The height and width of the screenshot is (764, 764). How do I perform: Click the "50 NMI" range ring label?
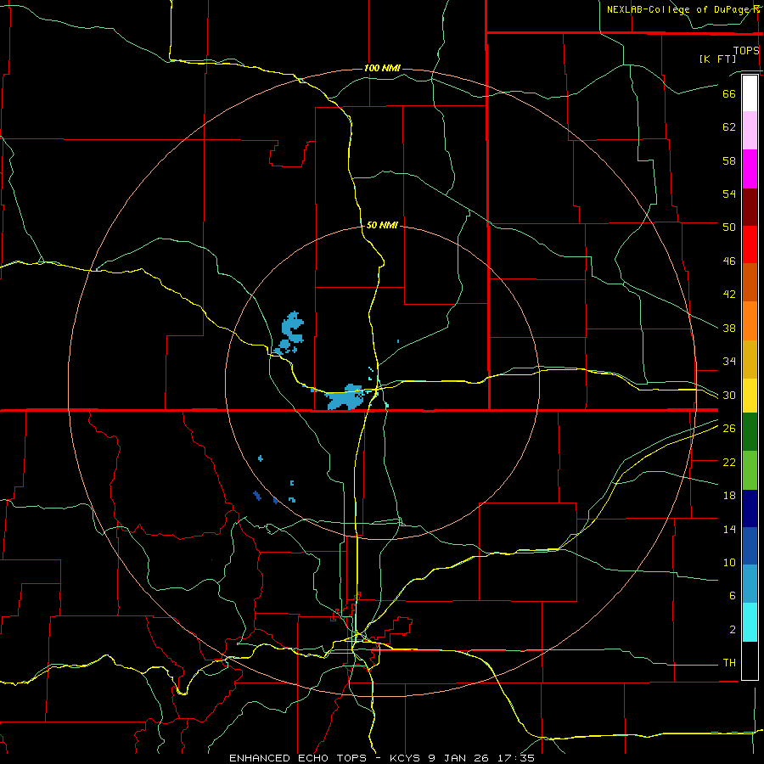(x=382, y=225)
